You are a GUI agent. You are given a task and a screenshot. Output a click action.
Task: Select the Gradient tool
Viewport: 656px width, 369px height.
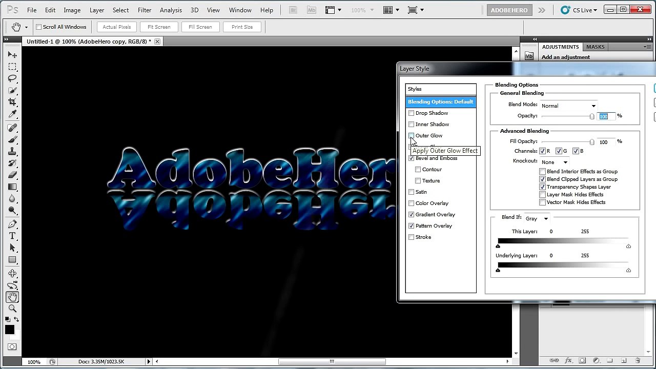(x=12, y=187)
